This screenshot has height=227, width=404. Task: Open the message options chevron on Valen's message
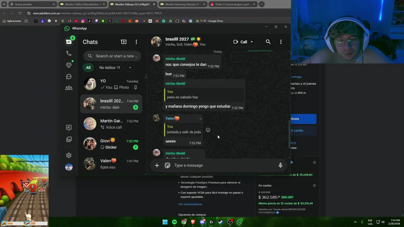pyautogui.click(x=200, y=119)
